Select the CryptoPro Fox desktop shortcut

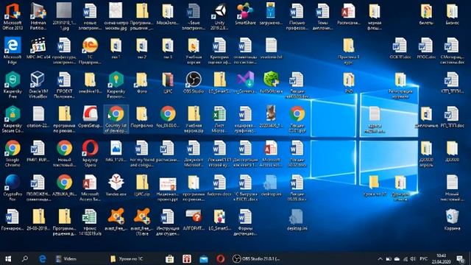coord(13,188)
